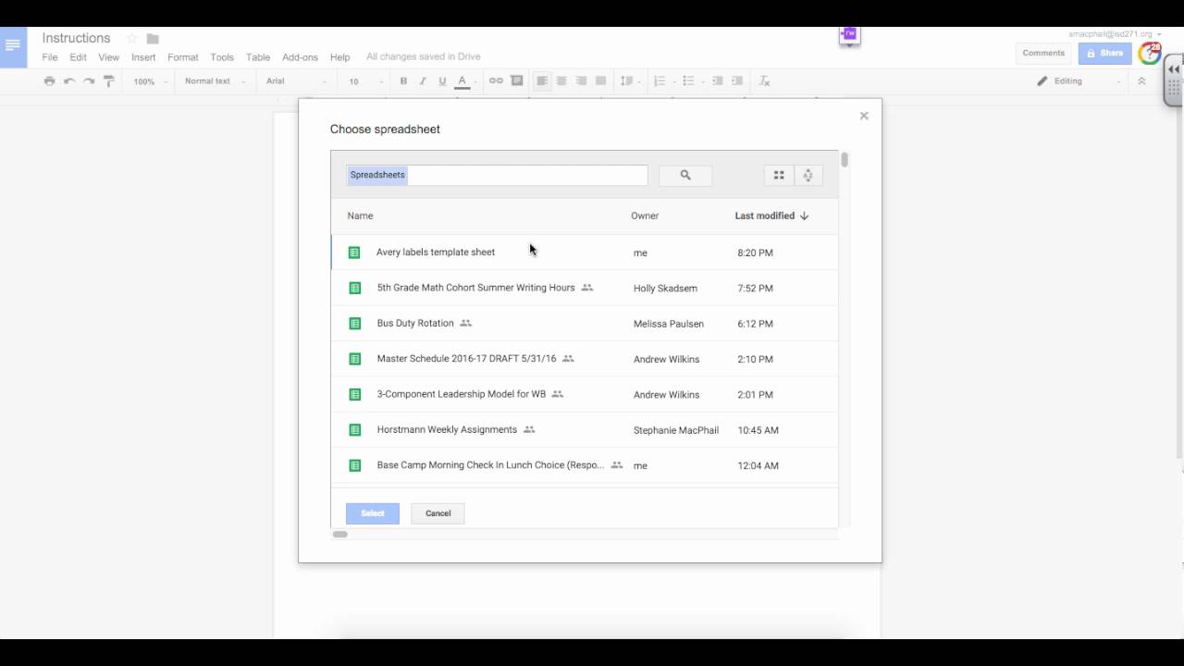Select Master Schedule 2016-17 DRAFT spreadsheet

(x=585, y=359)
